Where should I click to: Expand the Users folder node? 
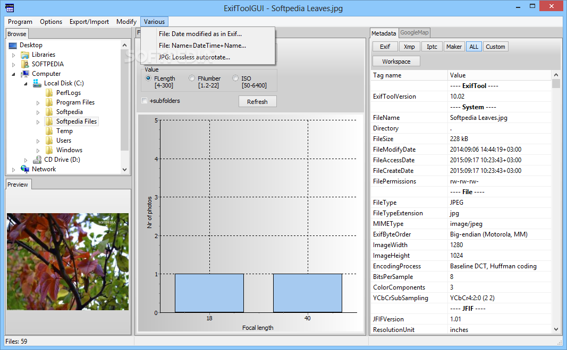pos(38,141)
